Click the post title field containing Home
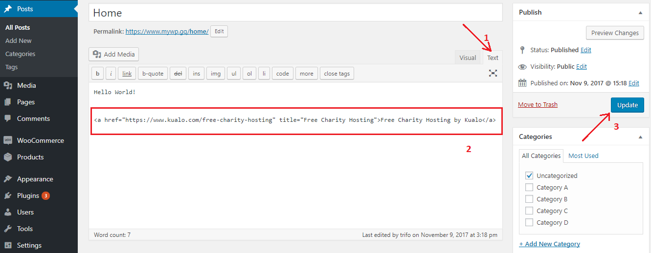The height and width of the screenshot is (253, 651). pyautogui.click(x=295, y=13)
